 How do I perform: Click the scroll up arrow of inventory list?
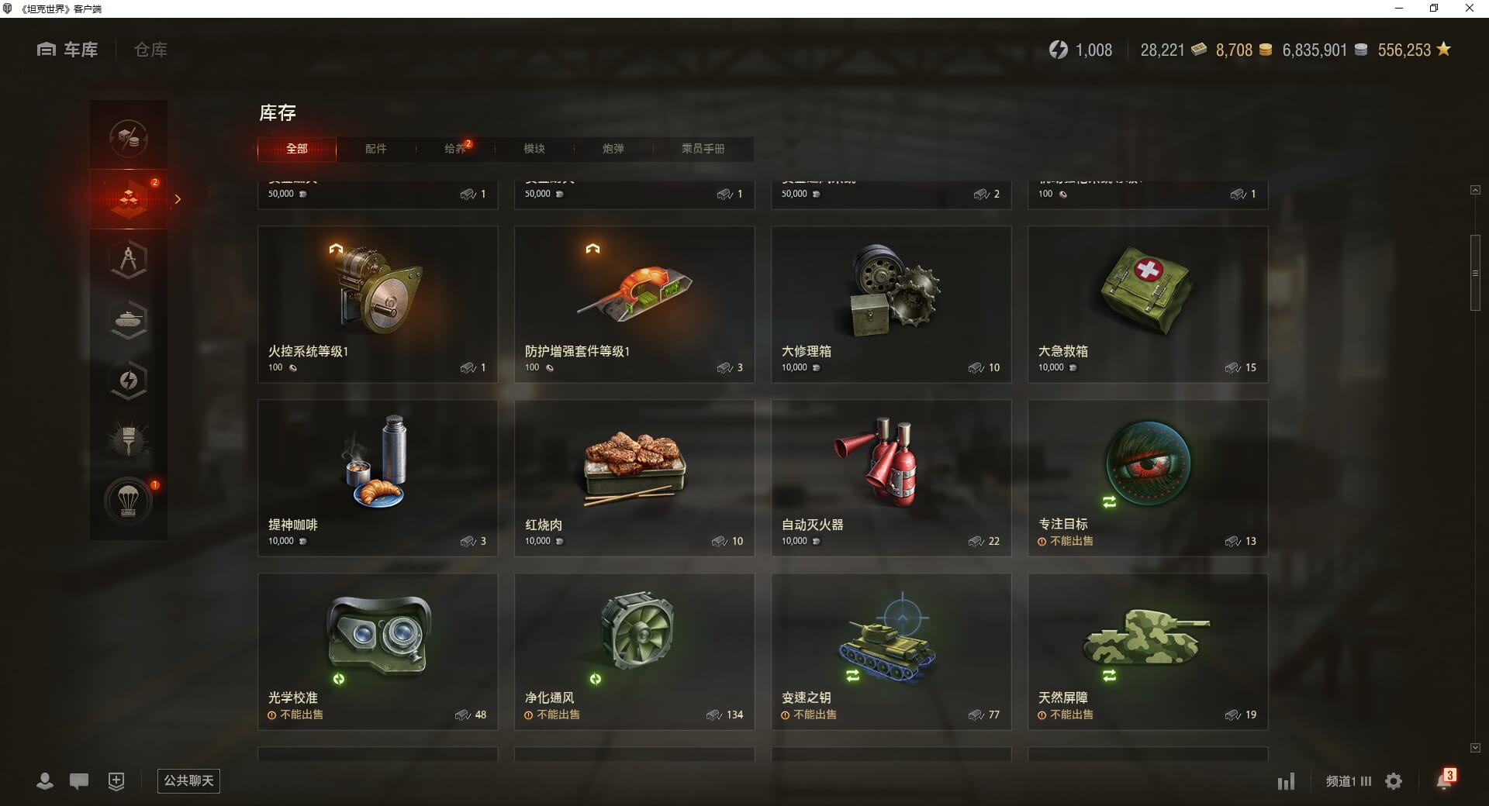tap(1475, 190)
